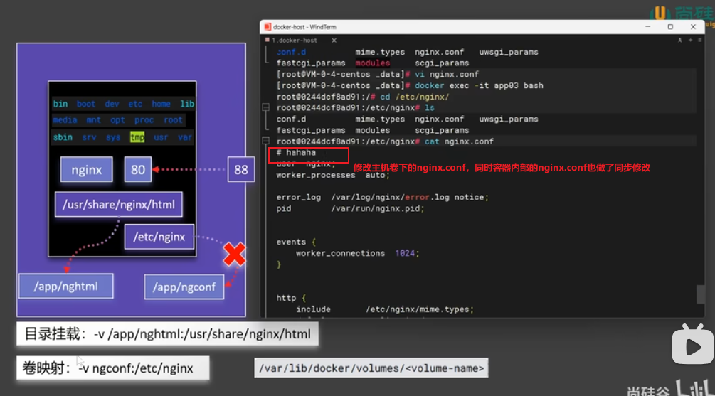Viewport: 715px width, 396px height.
Task: Collapse the fold marker beside 'cat nginx.conf' command
Action: tap(266, 141)
